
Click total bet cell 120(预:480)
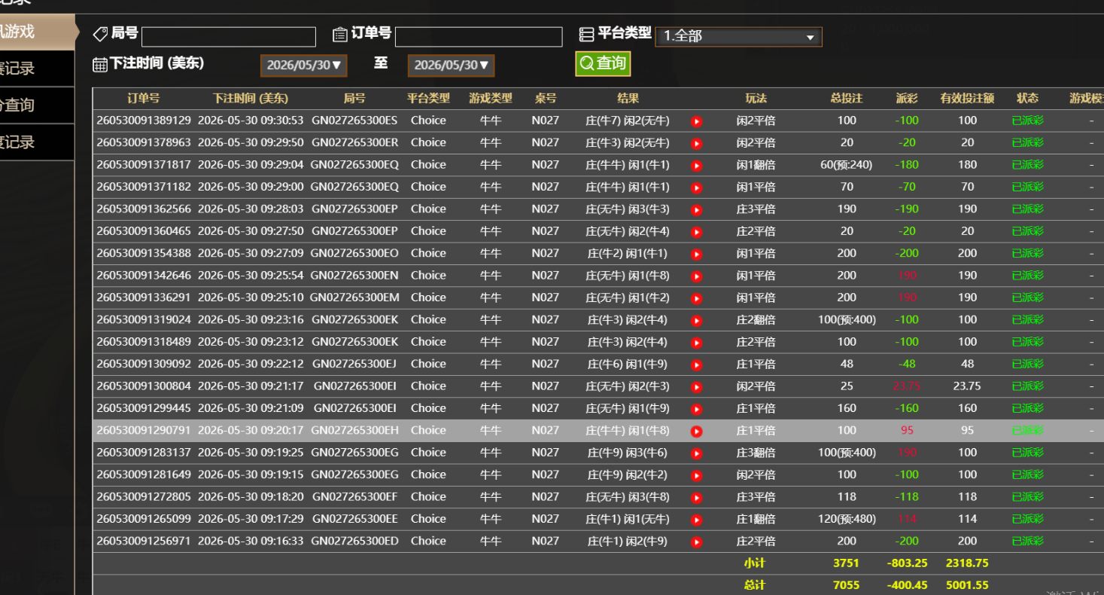847,519
